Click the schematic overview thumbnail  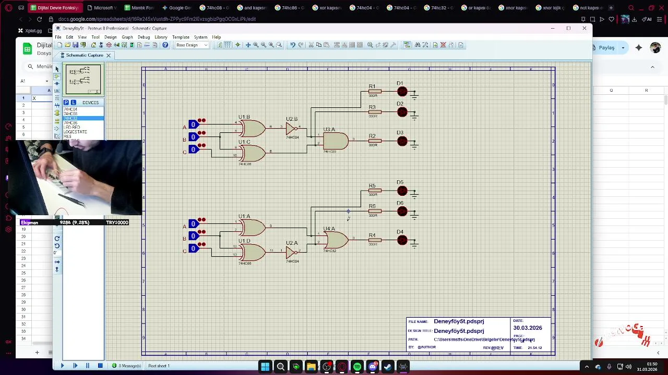pos(83,79)
